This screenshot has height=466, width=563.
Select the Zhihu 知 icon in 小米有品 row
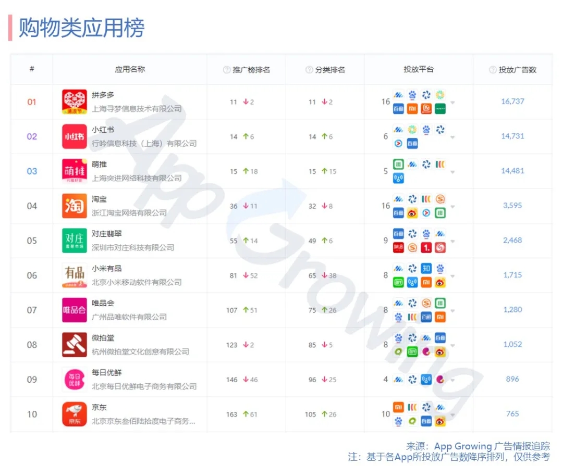pyautogui.click(x=426, y=268)
